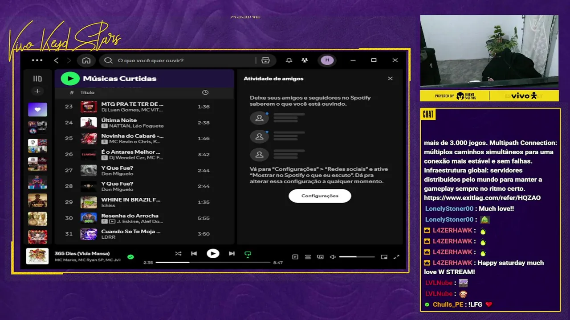Open artist link 'Ichiss'

108,206
